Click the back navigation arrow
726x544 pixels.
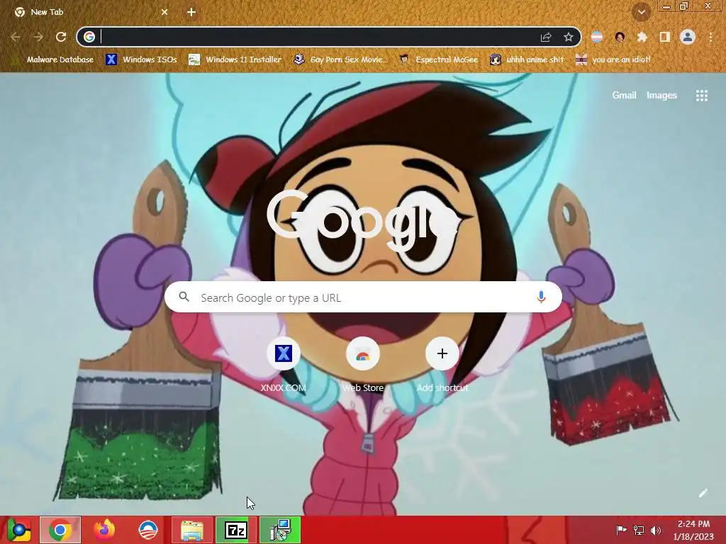pyautogui.click(x=16, y=37)
